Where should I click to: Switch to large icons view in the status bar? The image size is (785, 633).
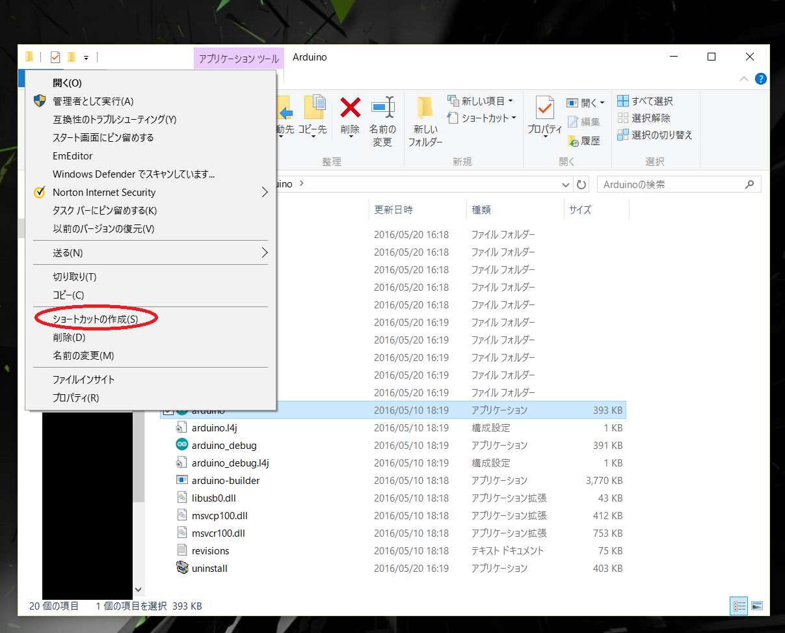756,606
